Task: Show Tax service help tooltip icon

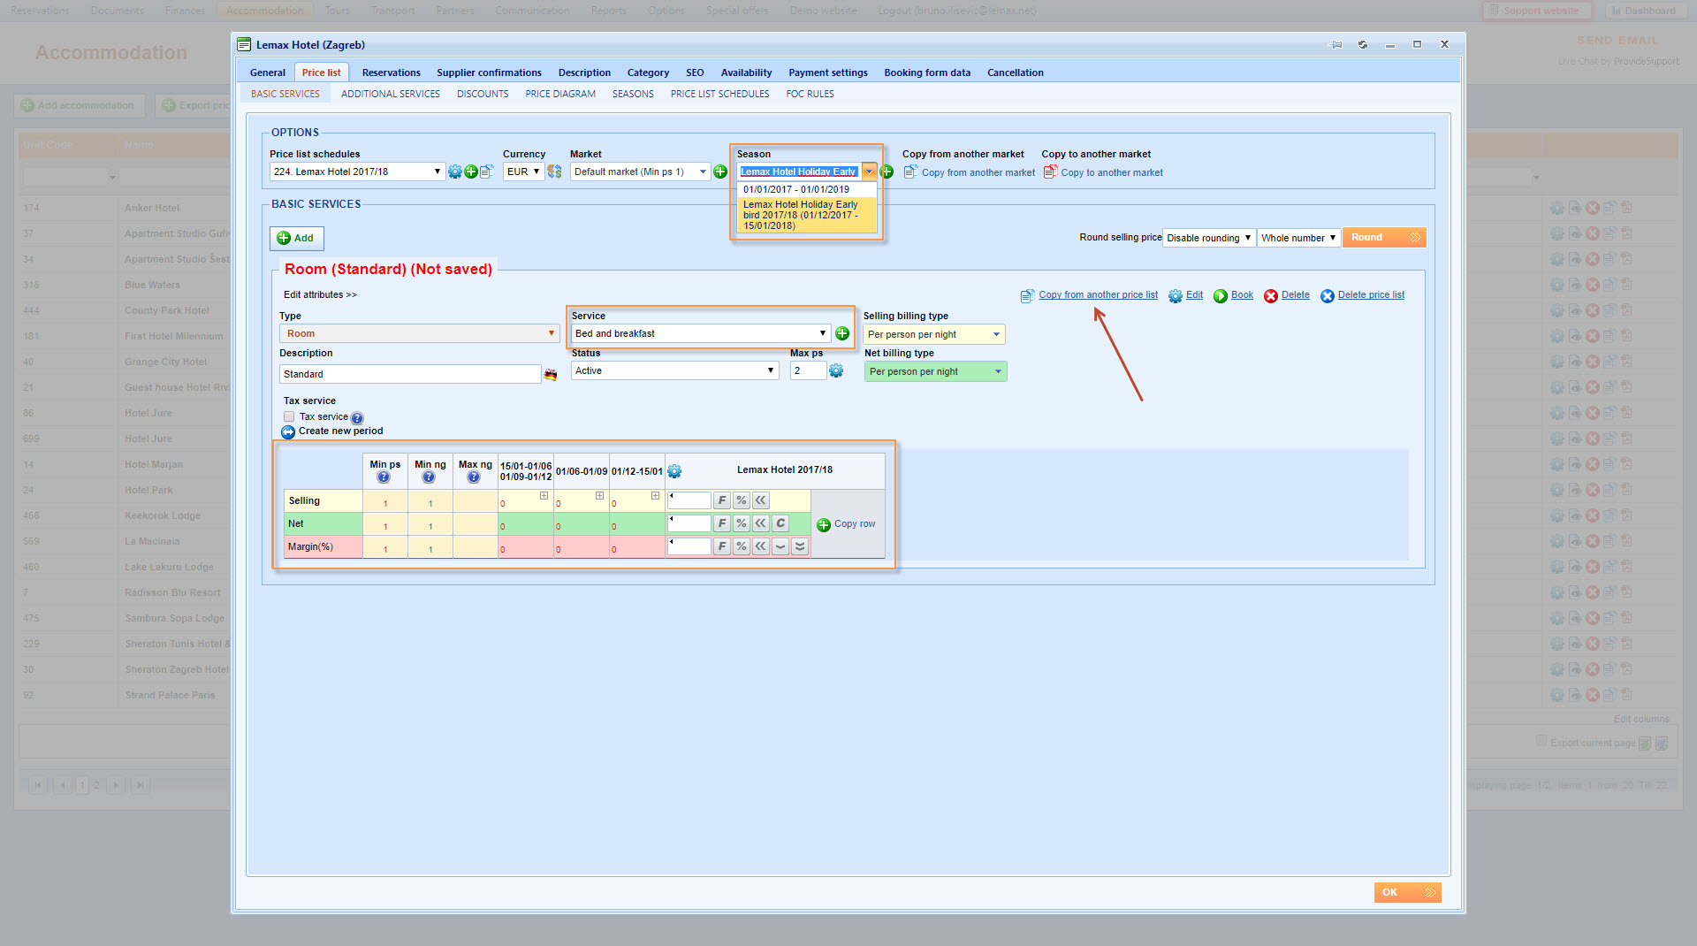Action: 357,418
